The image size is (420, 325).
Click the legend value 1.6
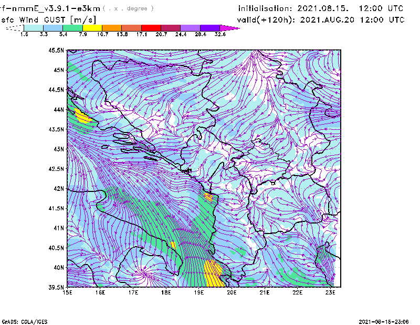[x=24, y=34]
